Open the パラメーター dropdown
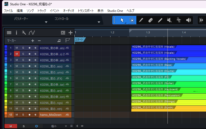Screen dimensions: 206x129 (46, 22)
